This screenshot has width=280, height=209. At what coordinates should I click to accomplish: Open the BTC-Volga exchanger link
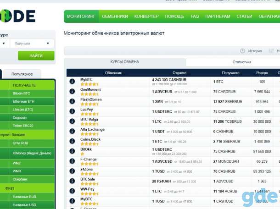pyautogui.click(x=89, y=120)
